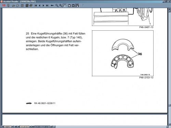Click the vertical scrollbar down arrow
Image resolution: width=171 pixels, height=128 pixels.
pyautogui.click(x=170, y=124)
